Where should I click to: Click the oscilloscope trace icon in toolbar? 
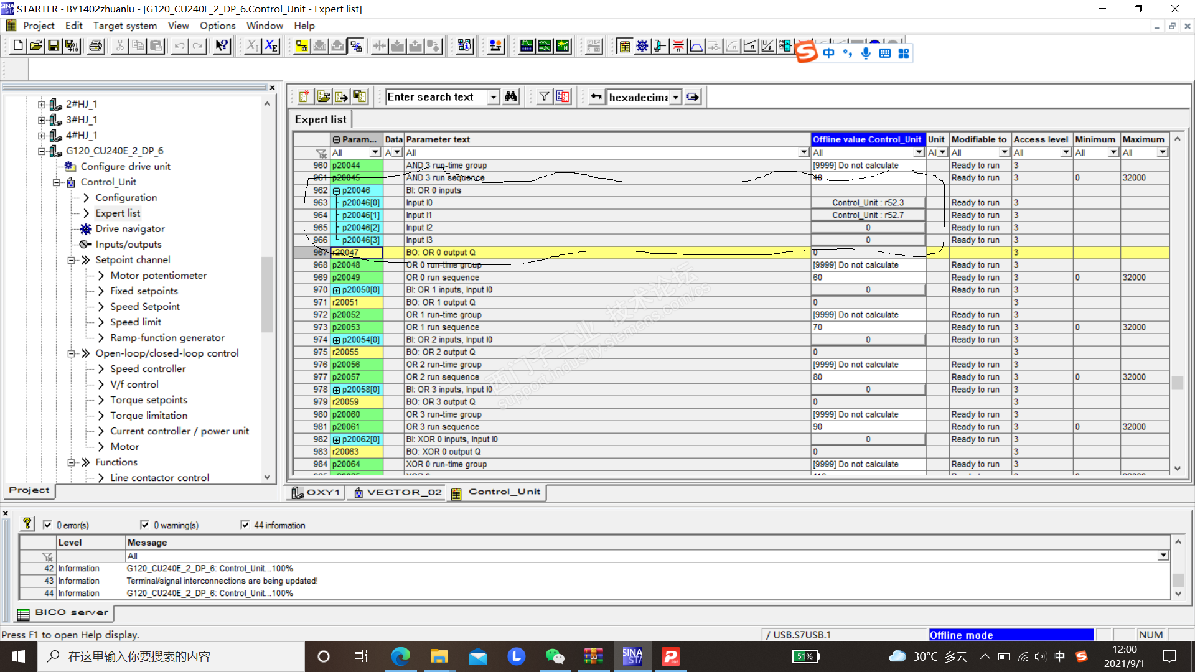(527, 45)
